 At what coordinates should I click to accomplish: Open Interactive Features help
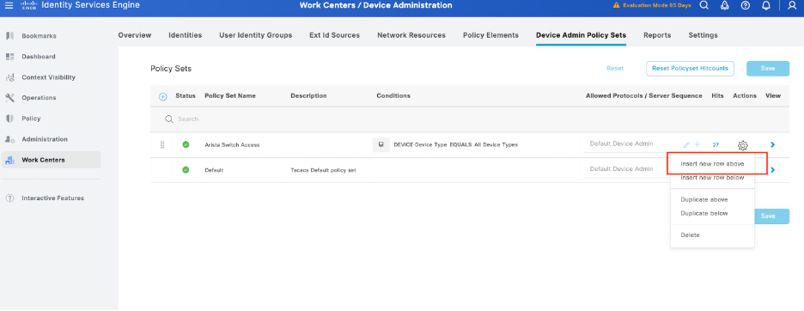click(x=52, y=198)
